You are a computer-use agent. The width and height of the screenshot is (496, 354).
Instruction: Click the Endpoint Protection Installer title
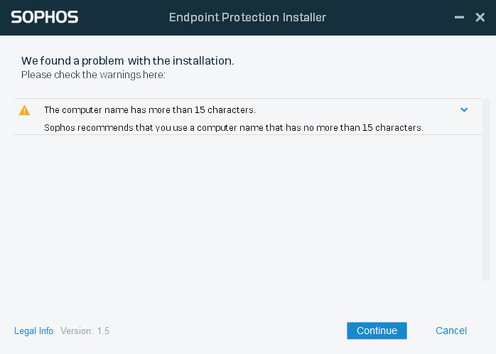[248, 16]
